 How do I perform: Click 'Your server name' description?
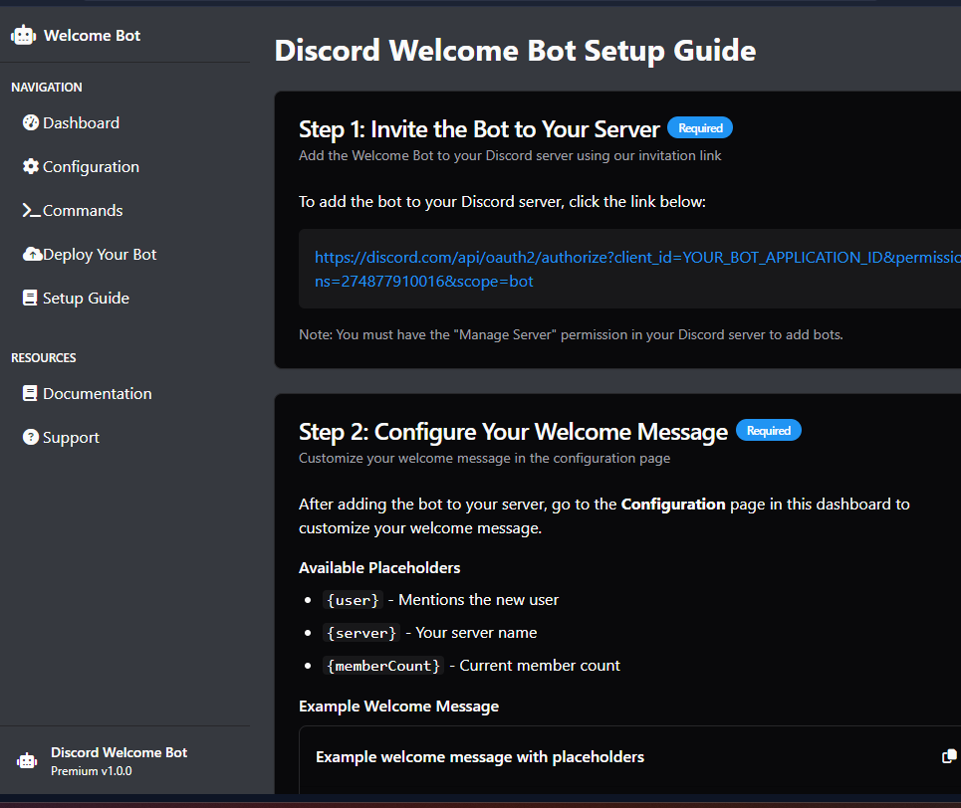click(x=476, y=633)
